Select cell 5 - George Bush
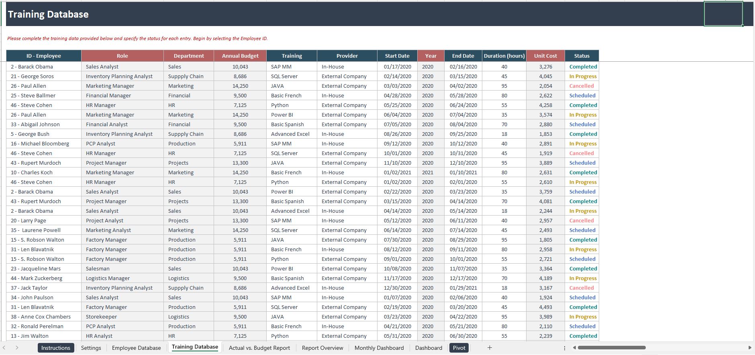The width and height of the screenshot is (755, 355). 44,134
